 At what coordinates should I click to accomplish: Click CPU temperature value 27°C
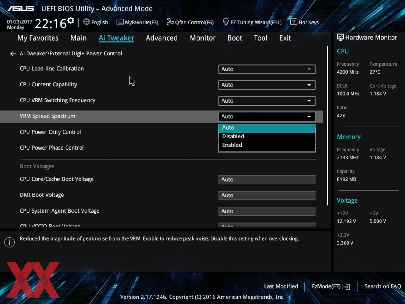(375, 72)
